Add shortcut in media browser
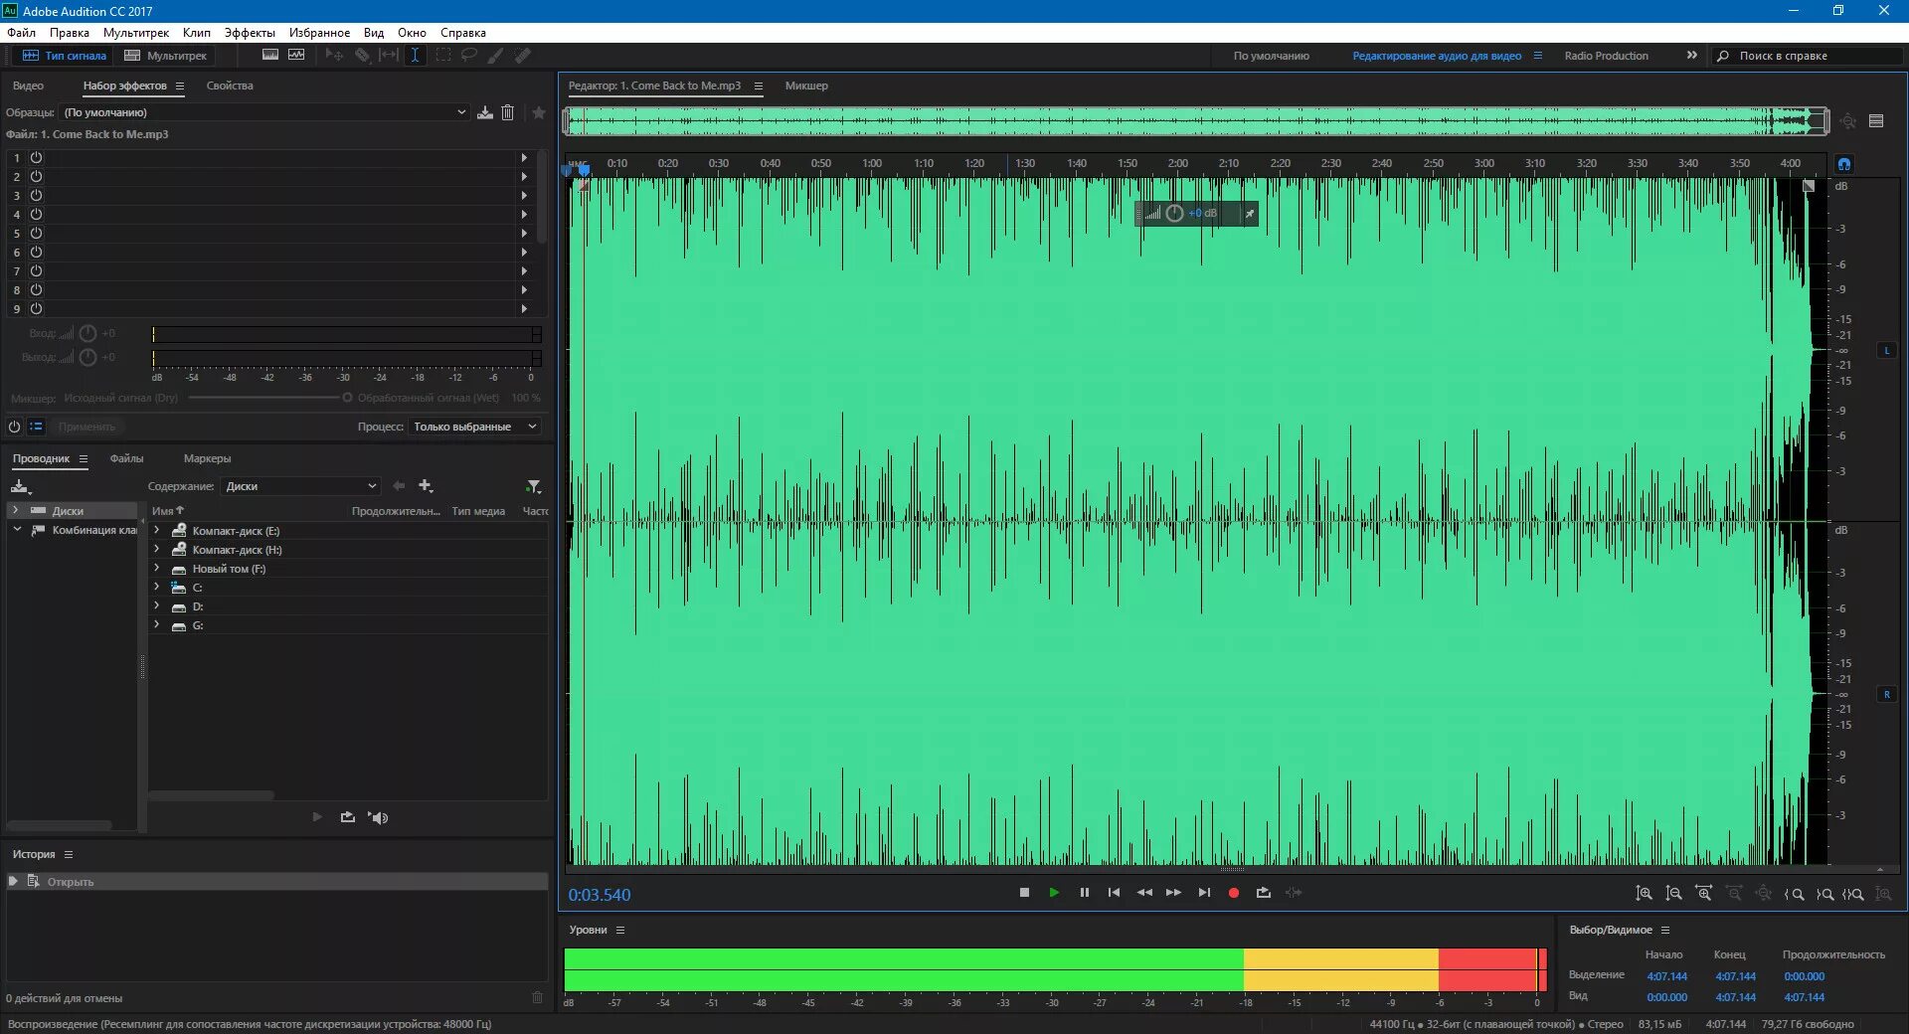This screenshot has width=1909, height=1034. click(426, 486)
